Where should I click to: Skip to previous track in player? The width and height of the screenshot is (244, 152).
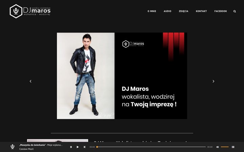tap(71, 147)
